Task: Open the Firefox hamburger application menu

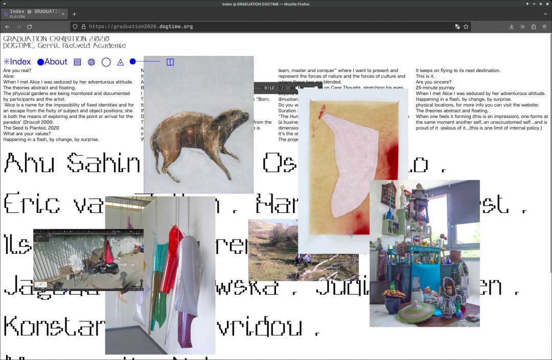Action: click(544, 27)
